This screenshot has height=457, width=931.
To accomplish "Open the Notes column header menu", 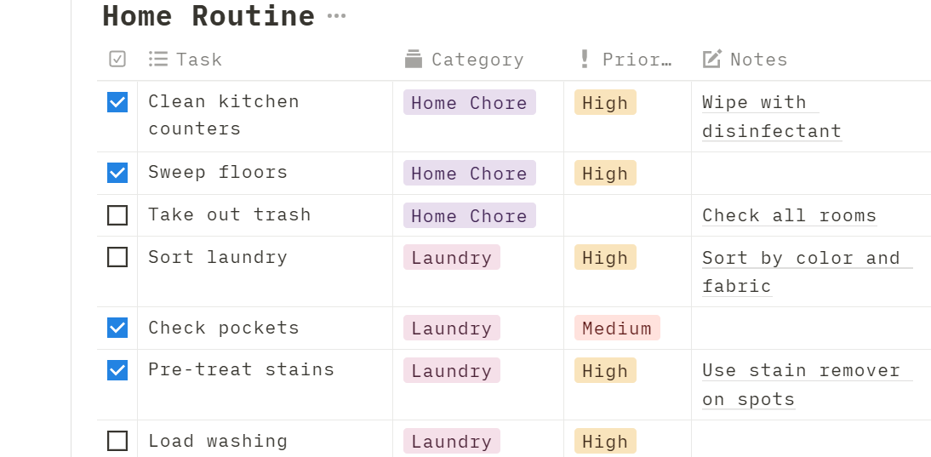I will [758, 60].
